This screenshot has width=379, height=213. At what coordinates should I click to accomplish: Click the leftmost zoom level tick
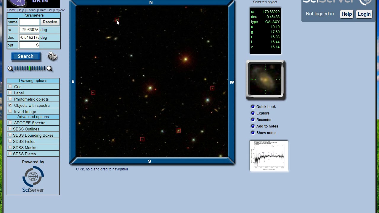tap(15, 68)
